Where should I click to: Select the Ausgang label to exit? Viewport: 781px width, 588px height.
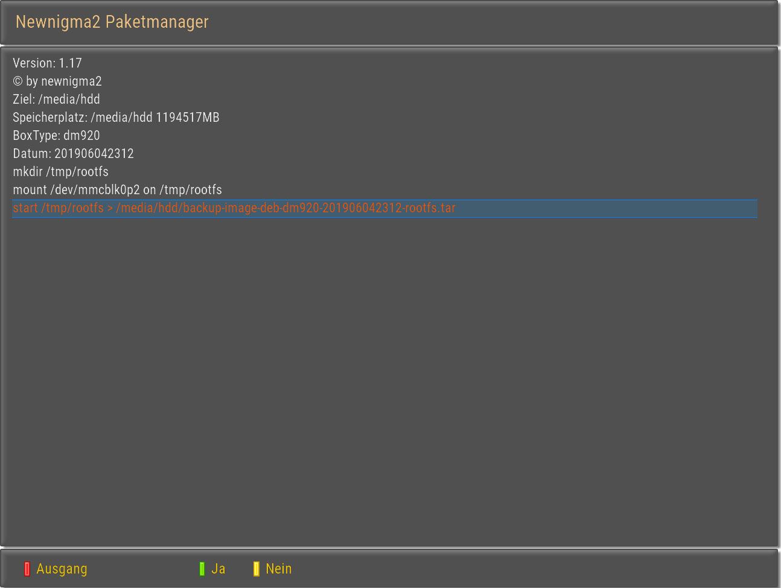[x=62, y=569]
